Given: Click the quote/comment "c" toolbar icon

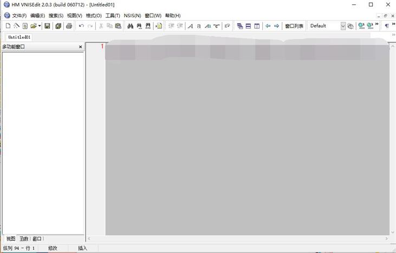Looking at the screenshot, I should (217, 26).
